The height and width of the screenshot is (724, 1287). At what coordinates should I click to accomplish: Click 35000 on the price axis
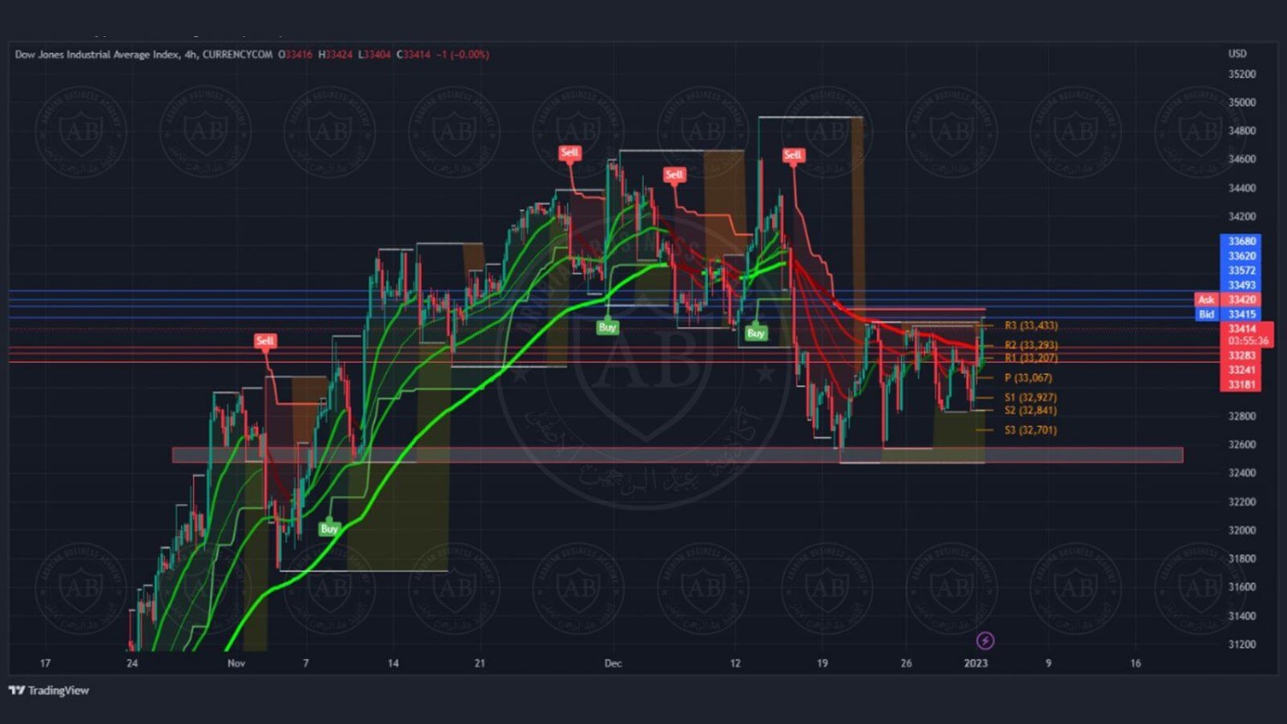(1242, 102)
